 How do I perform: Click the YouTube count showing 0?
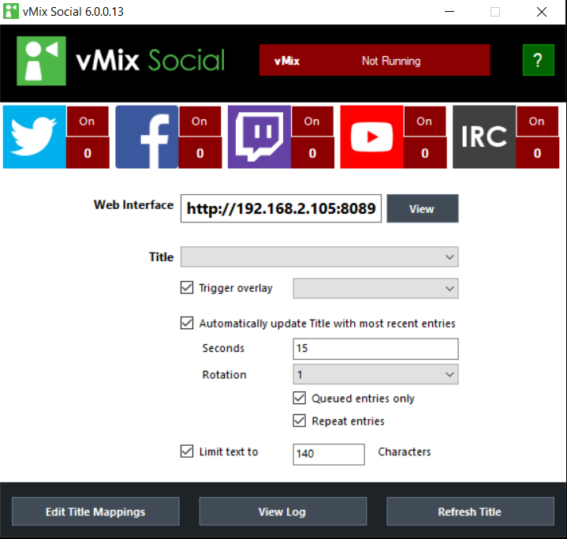(425, 153)
